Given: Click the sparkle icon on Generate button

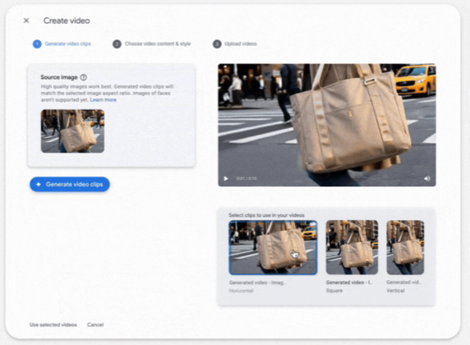Looking at the screenshot, I should [x=39, y=184].
